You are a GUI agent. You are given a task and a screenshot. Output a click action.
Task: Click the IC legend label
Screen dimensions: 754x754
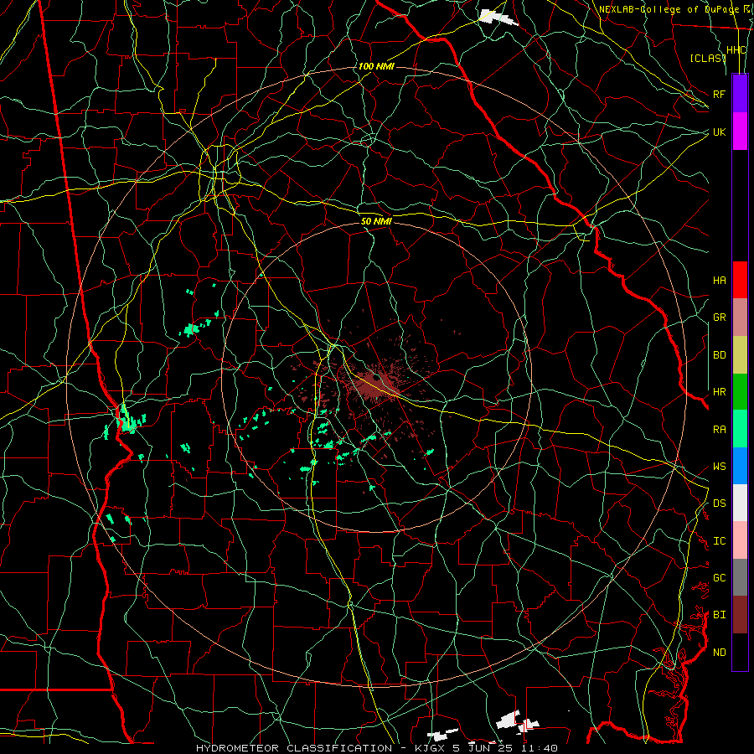coord(719,541)
